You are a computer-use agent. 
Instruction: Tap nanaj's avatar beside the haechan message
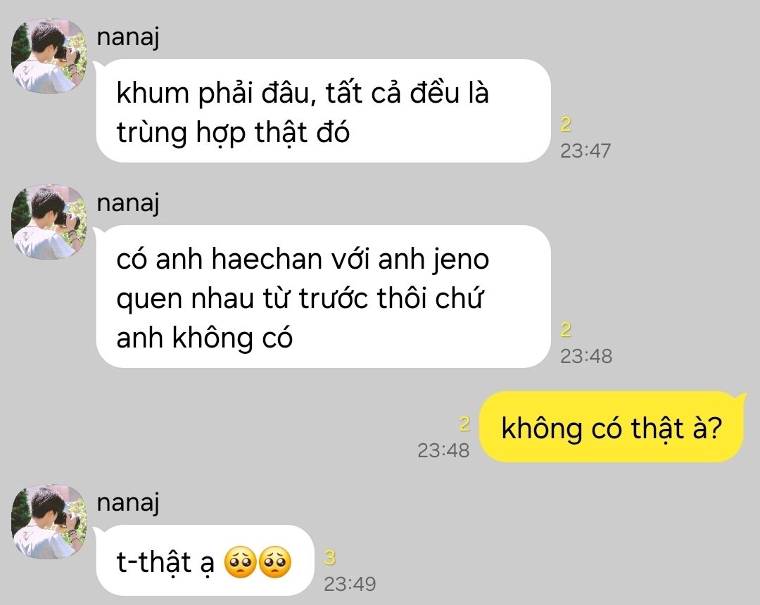(x=49, y=222)
